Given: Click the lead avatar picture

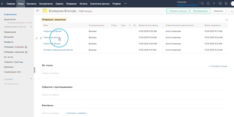Looking at the screenshot, I should click(x=45, y=11).
